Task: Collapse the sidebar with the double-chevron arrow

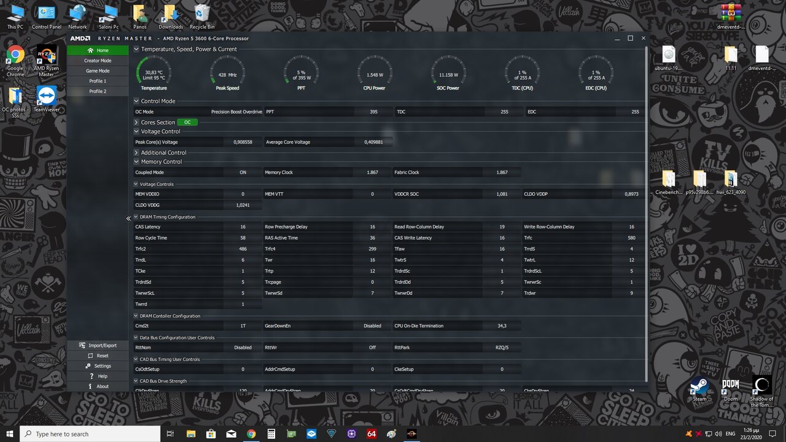Action: point(129,219)
